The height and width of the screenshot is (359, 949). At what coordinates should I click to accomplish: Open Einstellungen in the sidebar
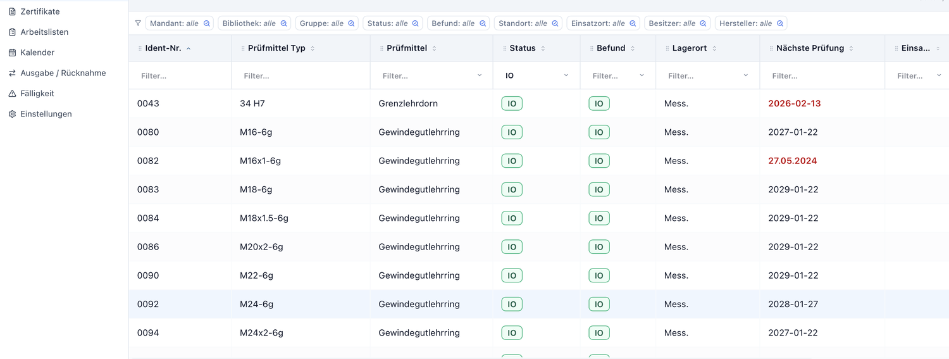46,114
